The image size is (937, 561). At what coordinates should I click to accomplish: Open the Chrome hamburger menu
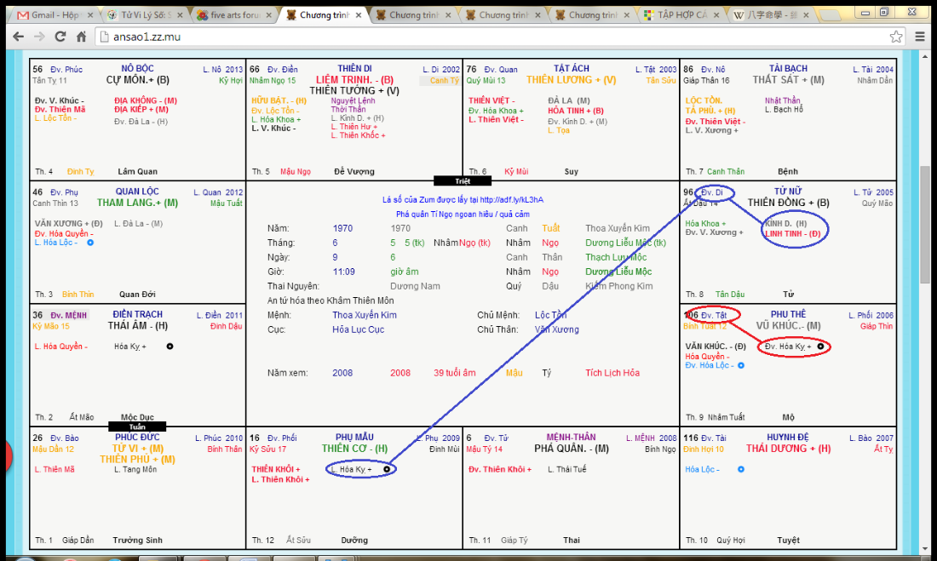[x=920, y=37]
